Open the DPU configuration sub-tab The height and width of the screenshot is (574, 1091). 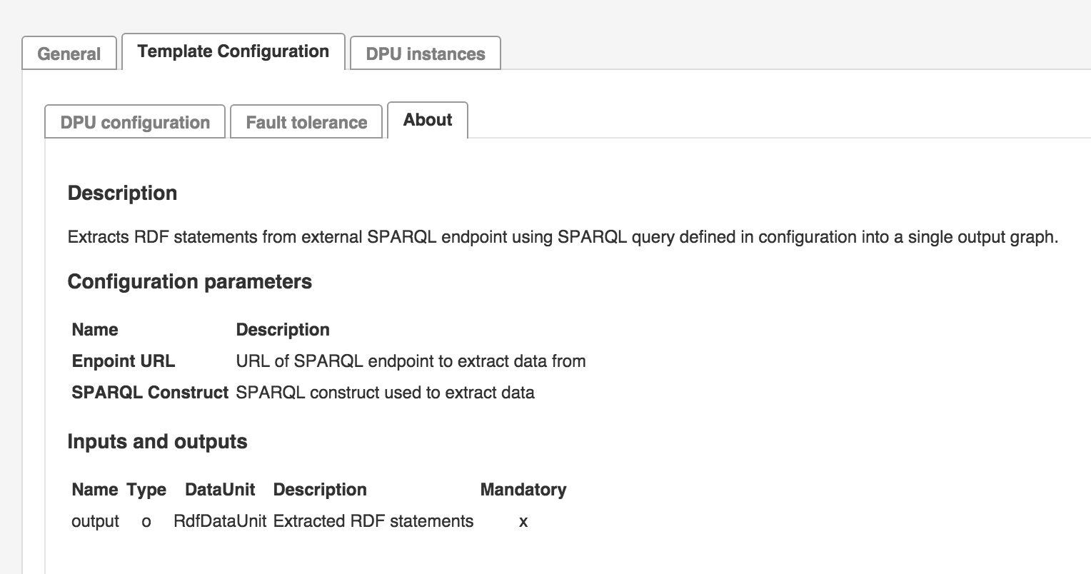click(135, 122)
